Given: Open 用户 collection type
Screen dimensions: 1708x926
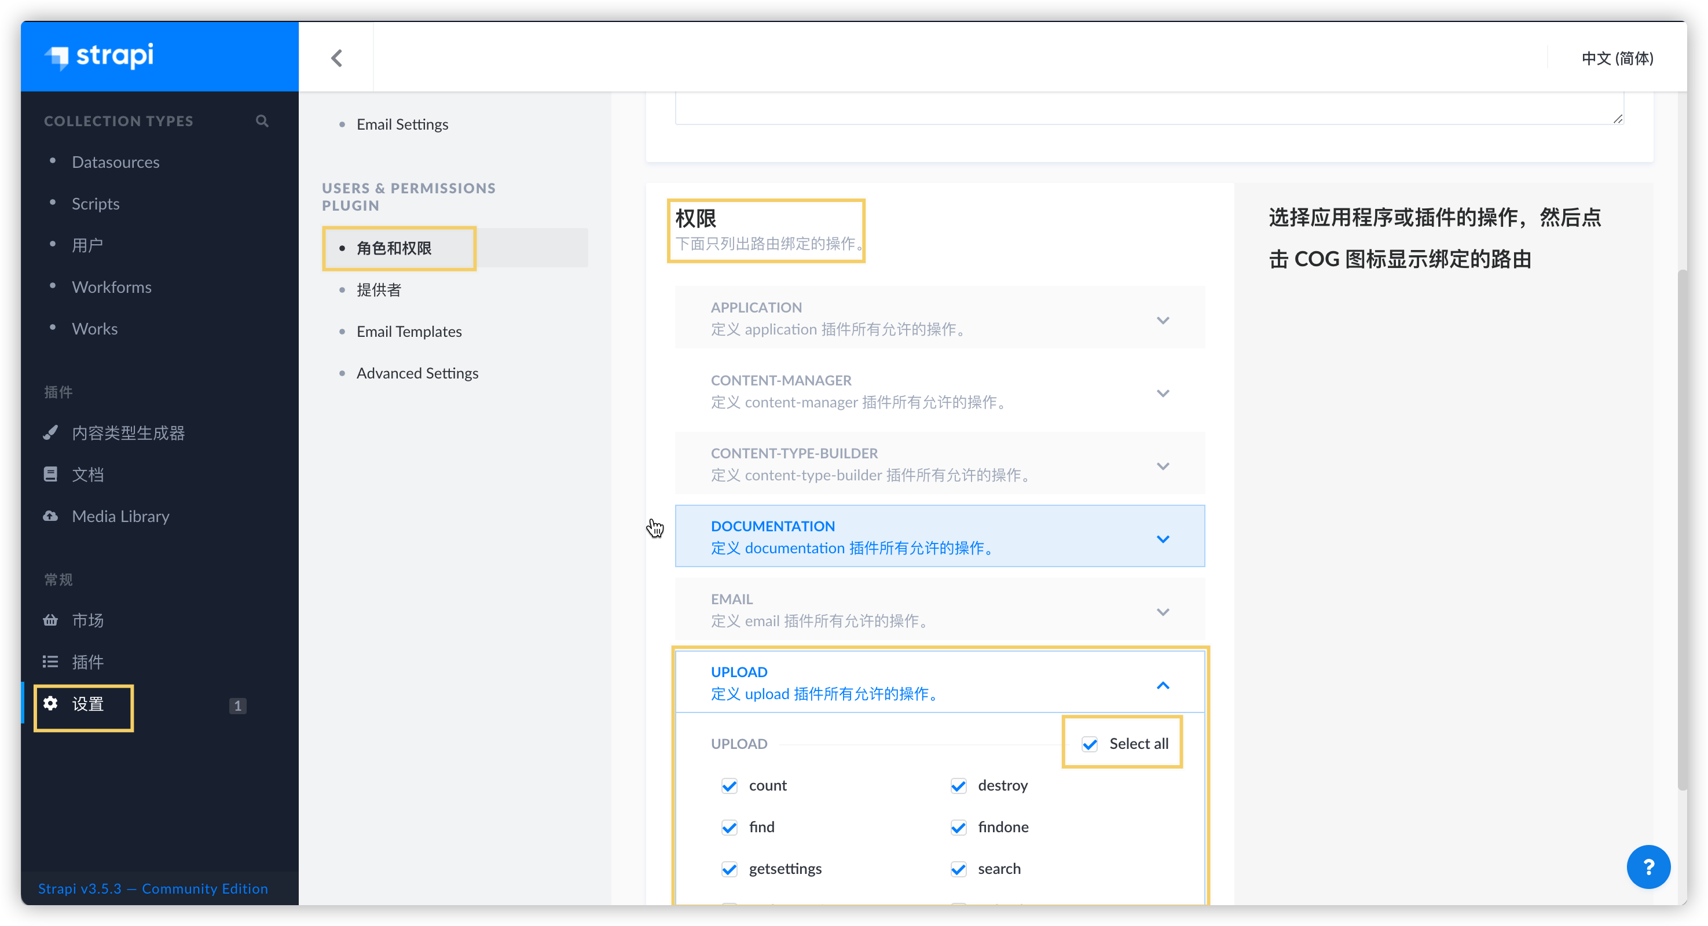Looking at the screenshot, I should point(87,245).
